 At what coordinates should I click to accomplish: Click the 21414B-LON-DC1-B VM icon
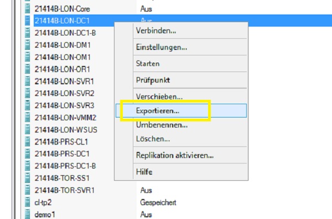(x=27, y=33)
